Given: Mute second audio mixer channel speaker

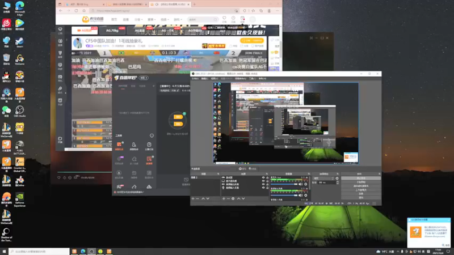Looking at the screenshot, I should 300,195.
